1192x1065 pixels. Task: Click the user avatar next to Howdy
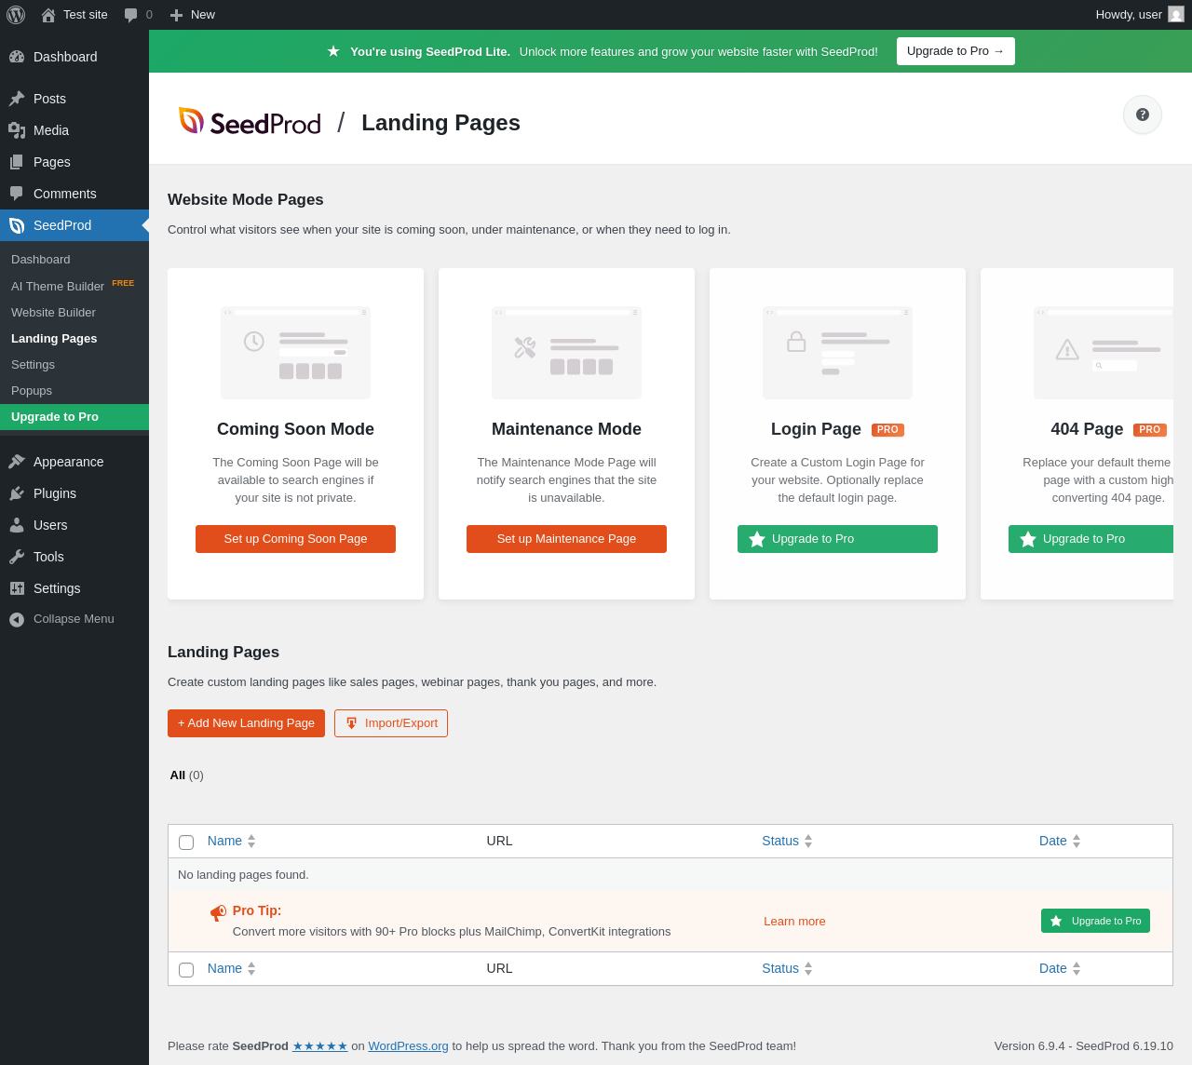(x=1176, y=14)
